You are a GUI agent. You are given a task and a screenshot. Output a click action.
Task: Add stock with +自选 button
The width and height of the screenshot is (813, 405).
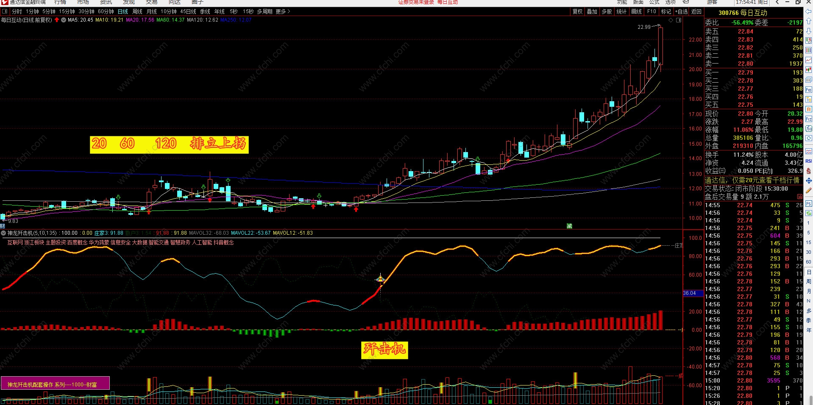682,11
